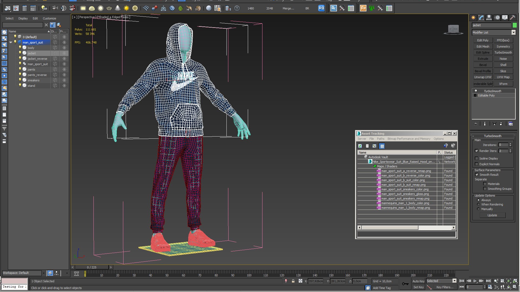
Task: Select the Always update radio option
Action: [479, 200]
